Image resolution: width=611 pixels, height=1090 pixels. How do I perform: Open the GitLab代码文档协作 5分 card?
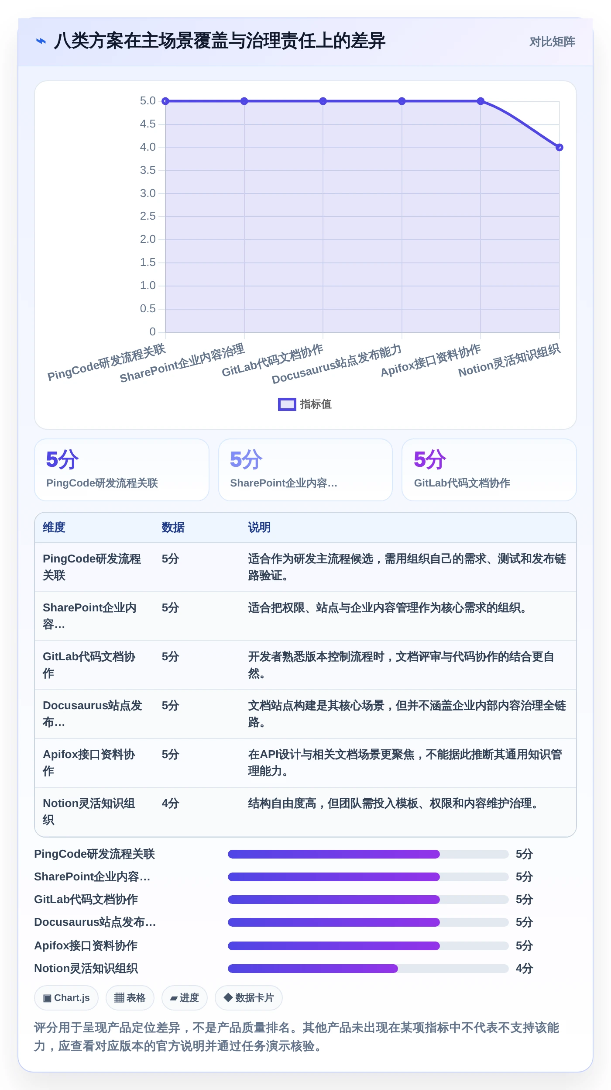tap(489, 470)
